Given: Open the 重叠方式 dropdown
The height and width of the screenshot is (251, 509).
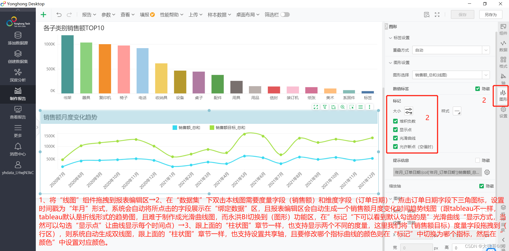Looking at the screenshot, I should [451, 50].
